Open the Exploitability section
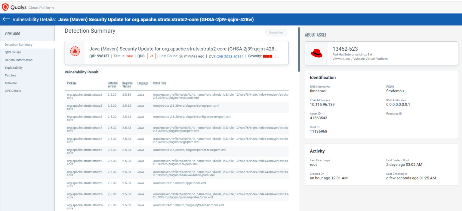Screen dimensions: 462x211 coord(14,68)
